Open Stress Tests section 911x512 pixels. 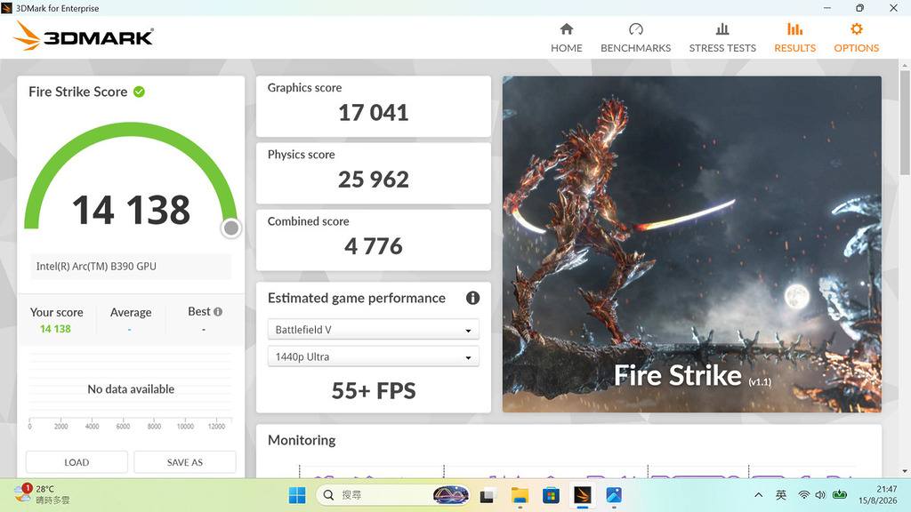722,37
